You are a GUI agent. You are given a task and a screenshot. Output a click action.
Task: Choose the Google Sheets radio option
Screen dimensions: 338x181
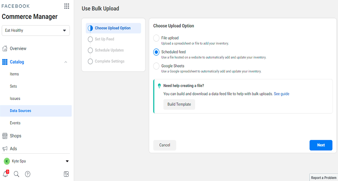[x=156, y=66]
